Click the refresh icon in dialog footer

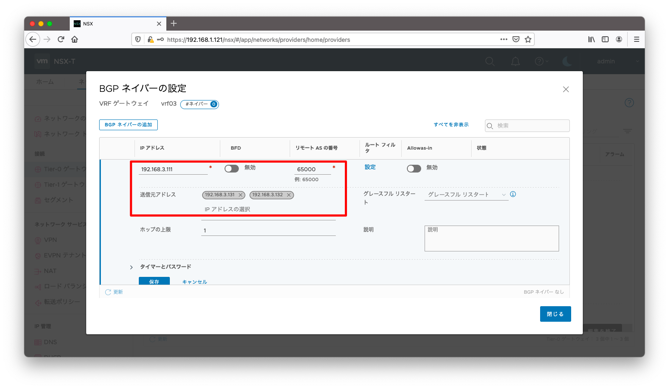click(x=108, y=292)
